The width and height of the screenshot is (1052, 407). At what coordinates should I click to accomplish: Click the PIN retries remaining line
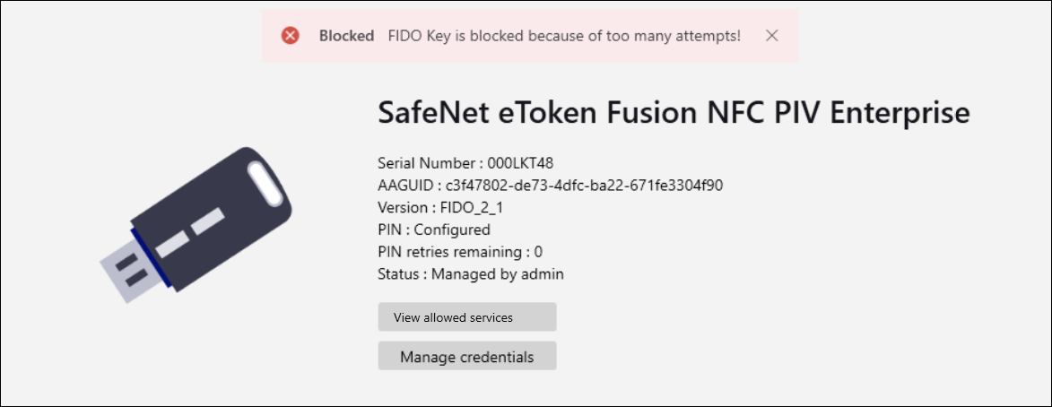[460, 252]
